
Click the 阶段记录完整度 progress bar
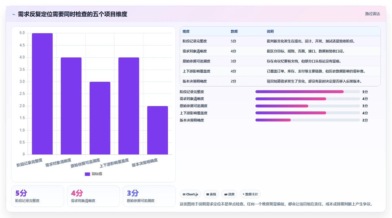308,92
